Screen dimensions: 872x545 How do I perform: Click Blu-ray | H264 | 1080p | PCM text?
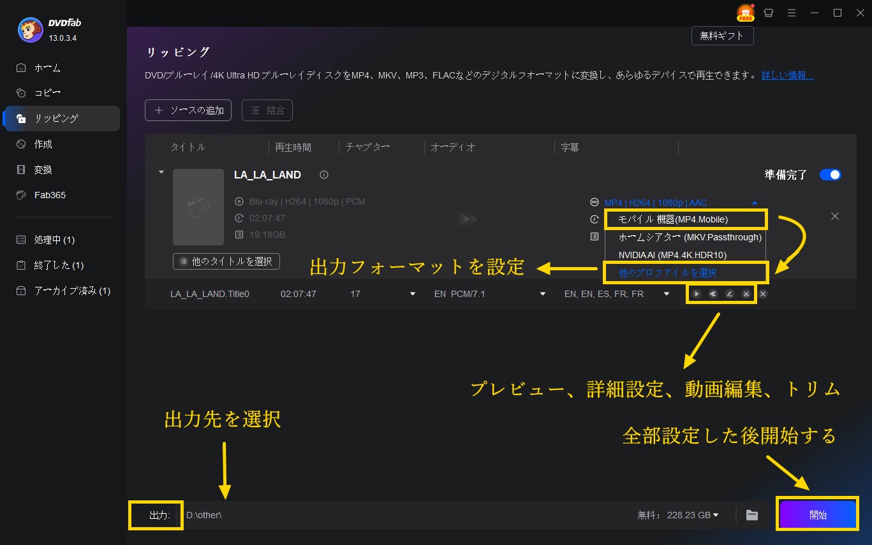(307, 201)
